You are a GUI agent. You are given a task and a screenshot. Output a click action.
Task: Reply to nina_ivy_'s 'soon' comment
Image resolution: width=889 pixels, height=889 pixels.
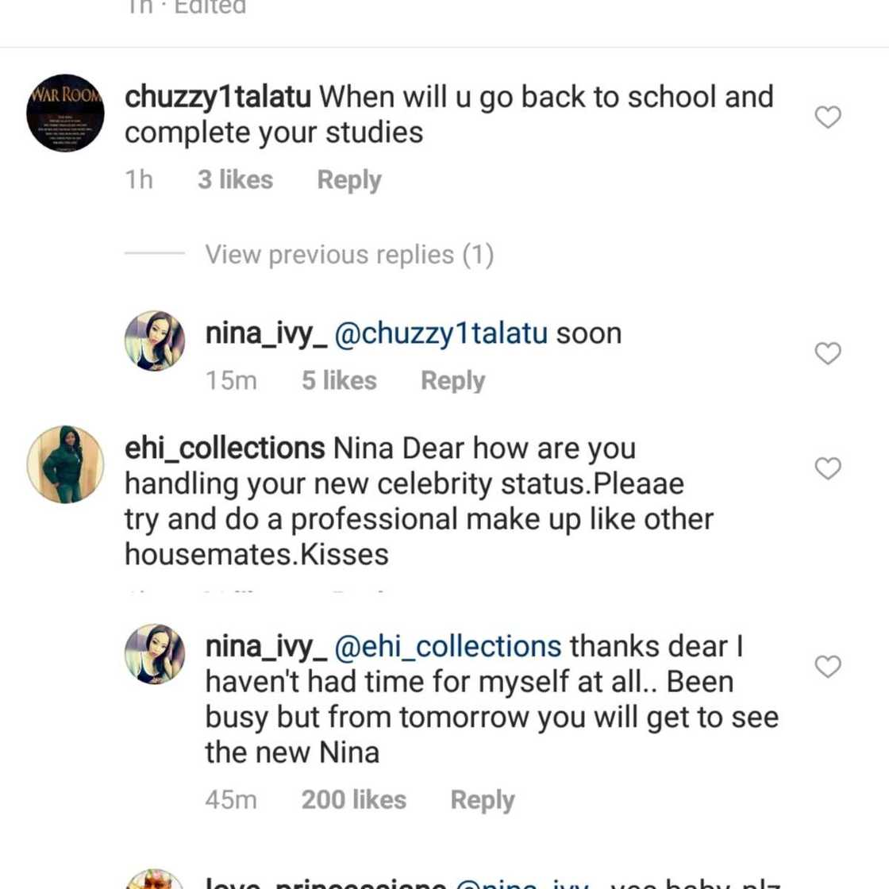452,380
